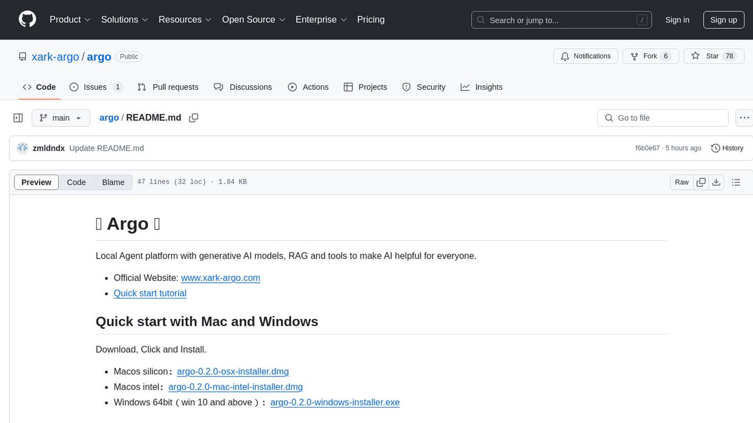Select the Code view
753x423 pixels.
tap(76, 182)
